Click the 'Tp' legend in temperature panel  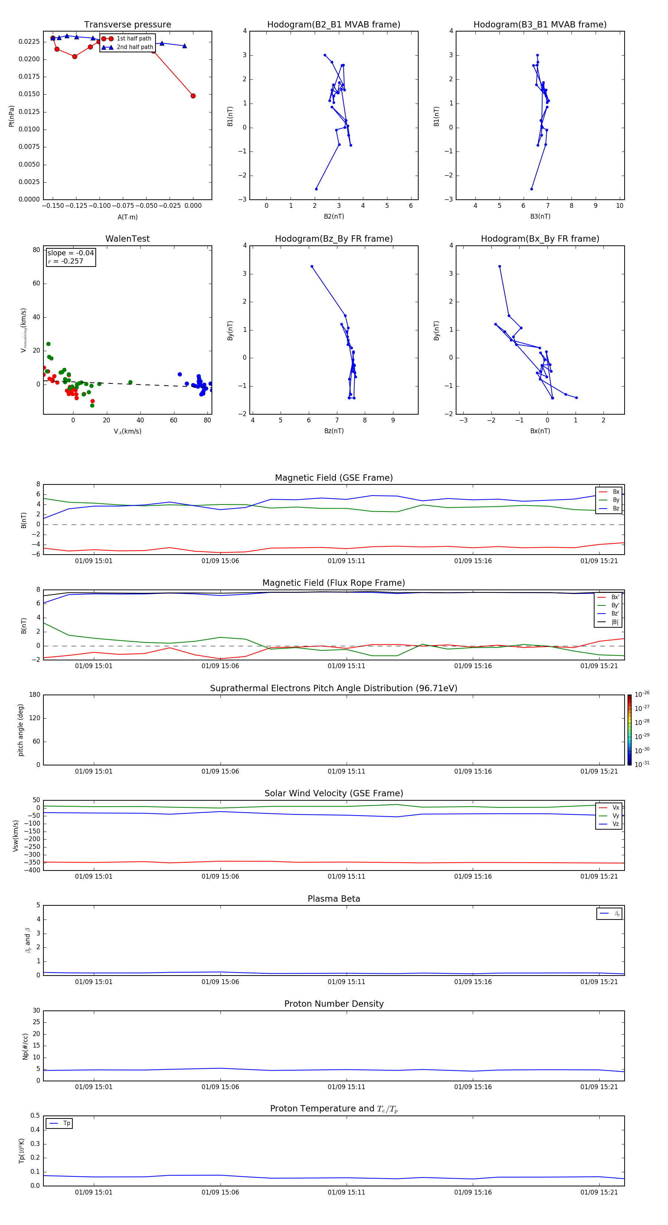coord(59,1123)
